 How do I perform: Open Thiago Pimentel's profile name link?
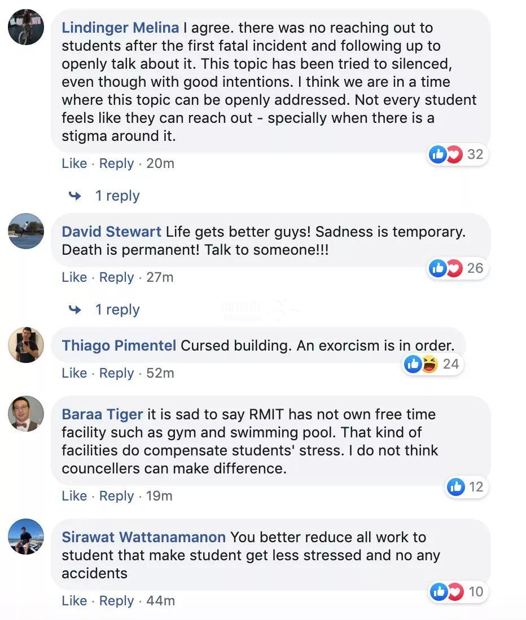(119, 346)
